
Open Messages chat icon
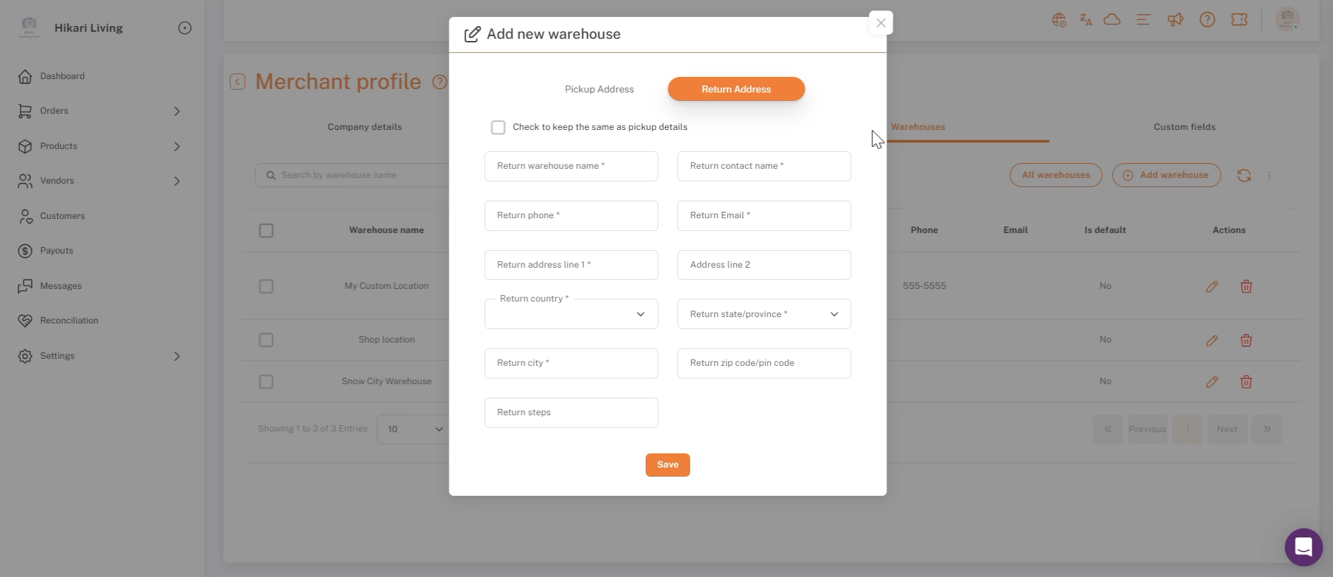(x=25, y=286)
